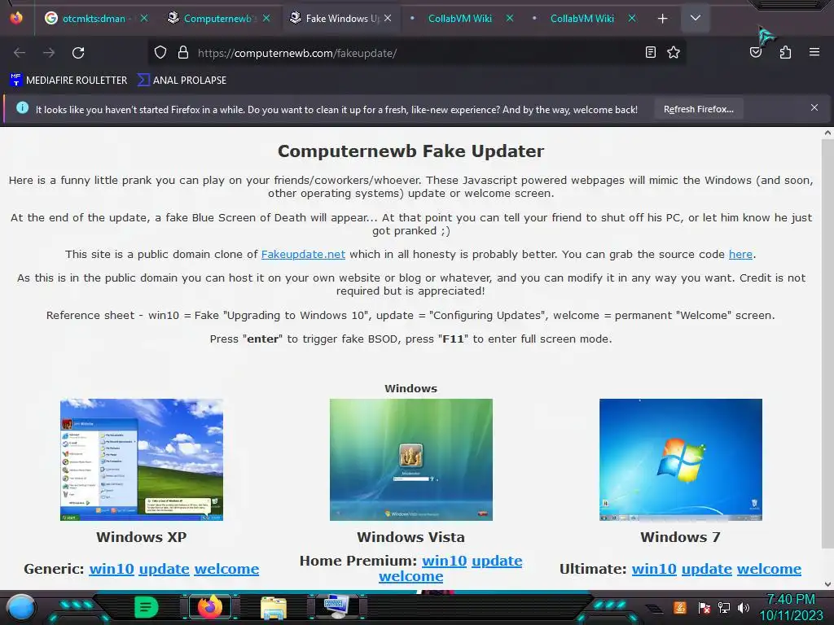834x625 pixels.
Task: Open the Firefox hamburger menu
Action: click(x=814, y=52)
